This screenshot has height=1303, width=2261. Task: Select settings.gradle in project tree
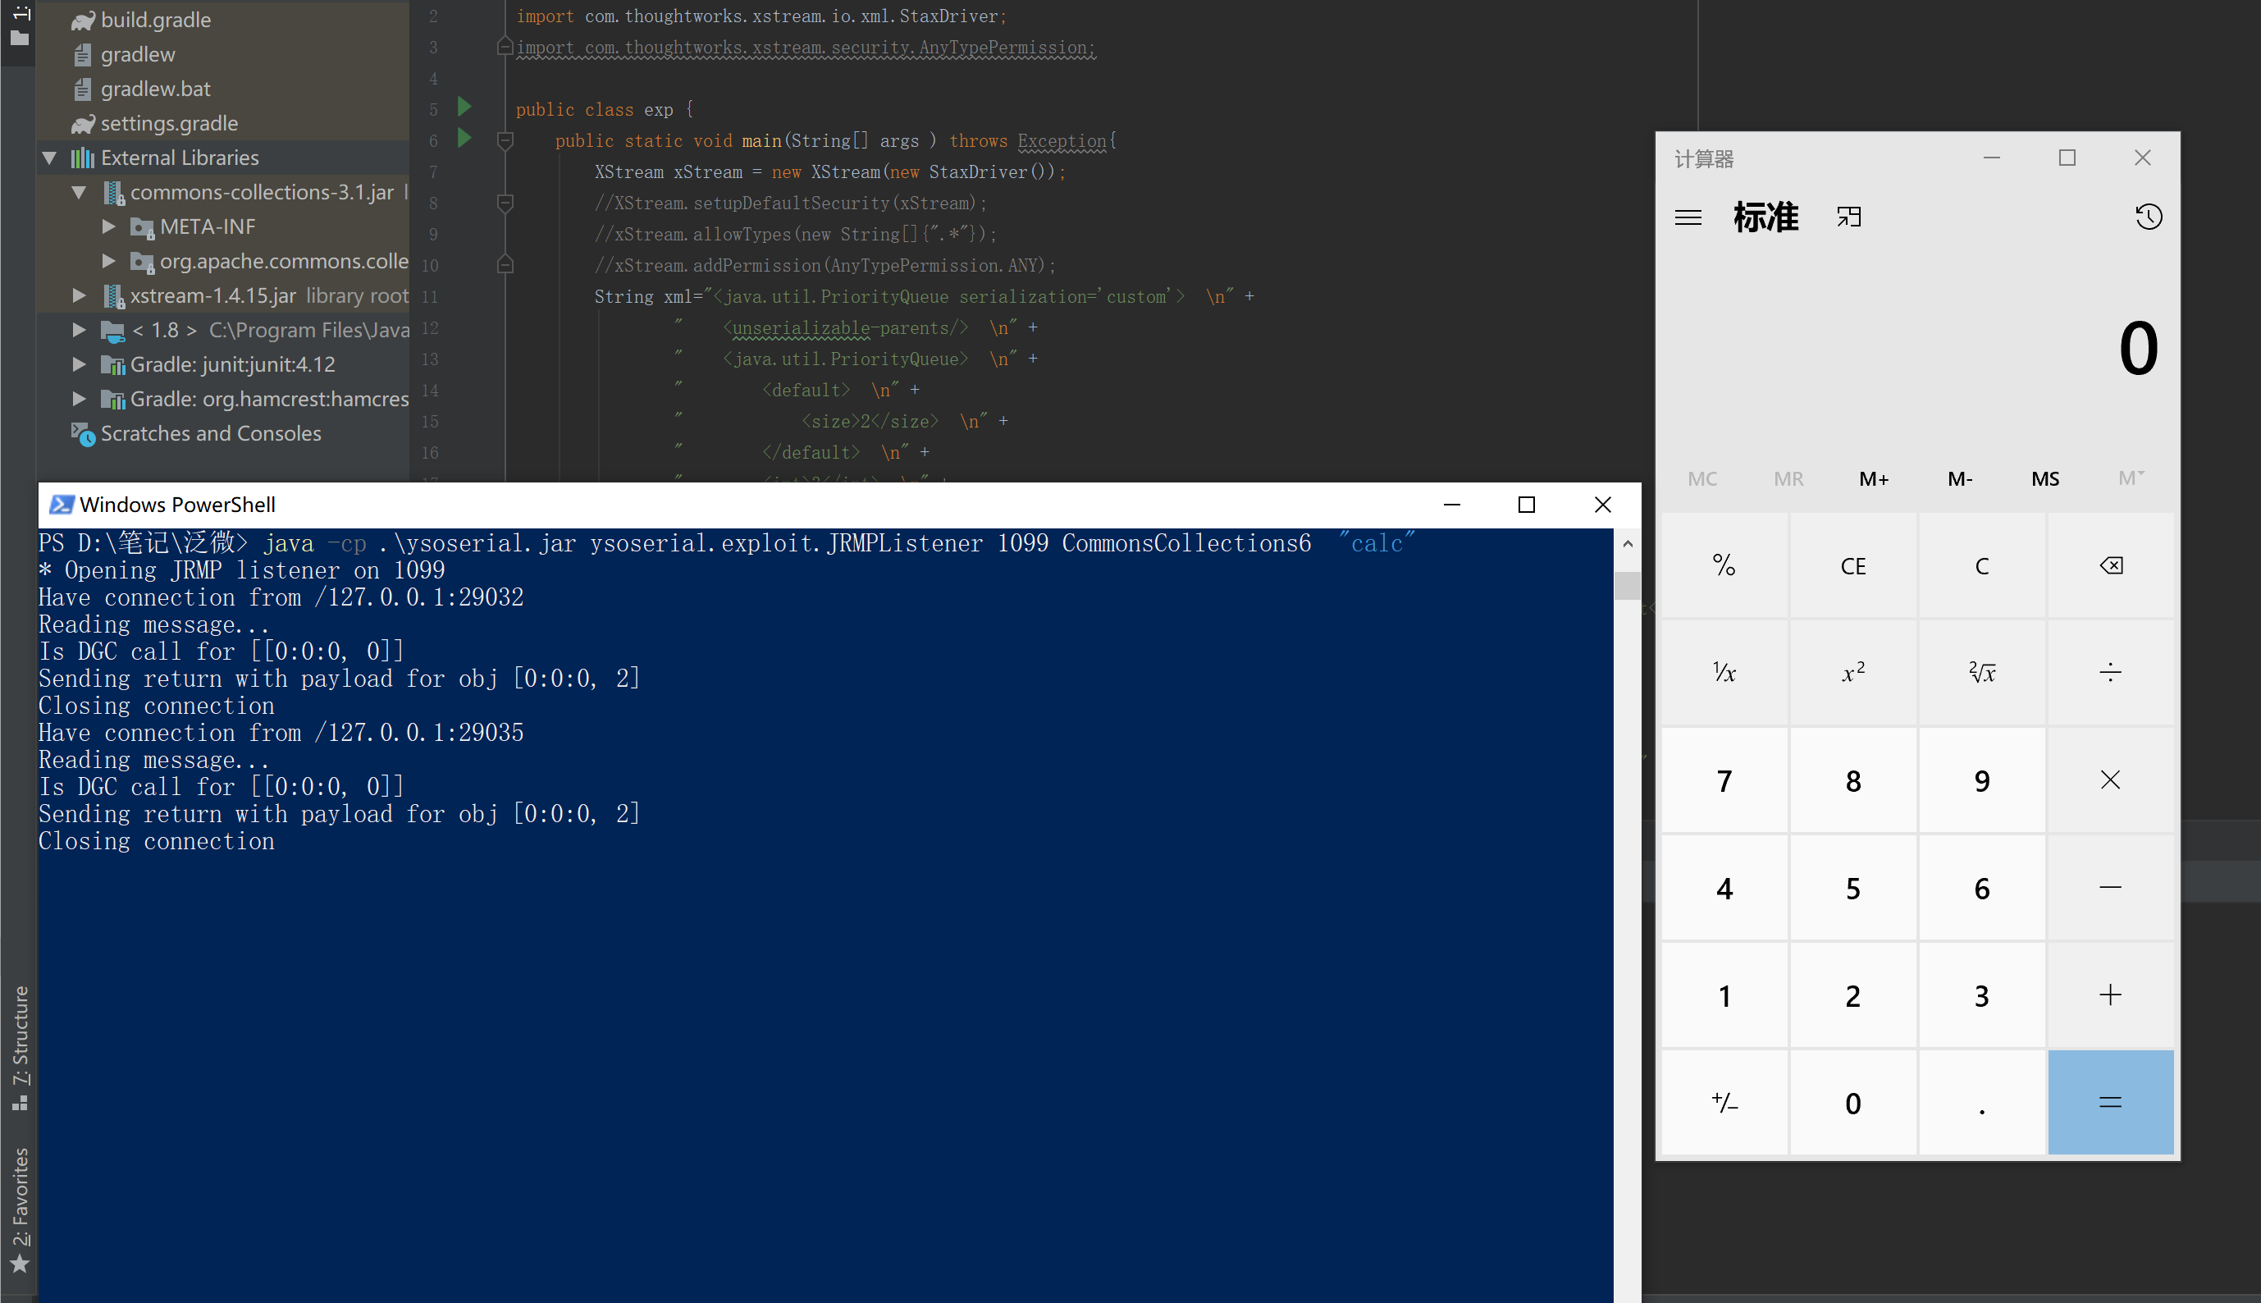168,124
